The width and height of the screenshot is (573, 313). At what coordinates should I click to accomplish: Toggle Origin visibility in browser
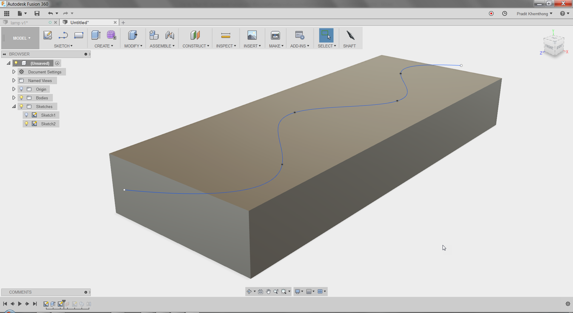point(21,89)
